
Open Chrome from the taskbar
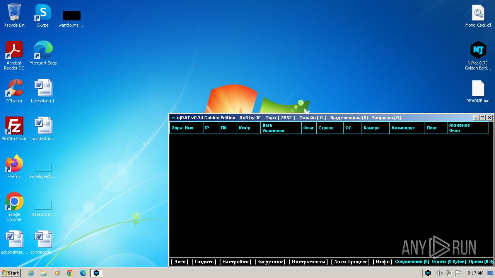coord(70,273)
